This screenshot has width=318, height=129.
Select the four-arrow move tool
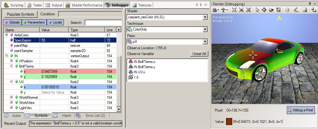(264, 10)
